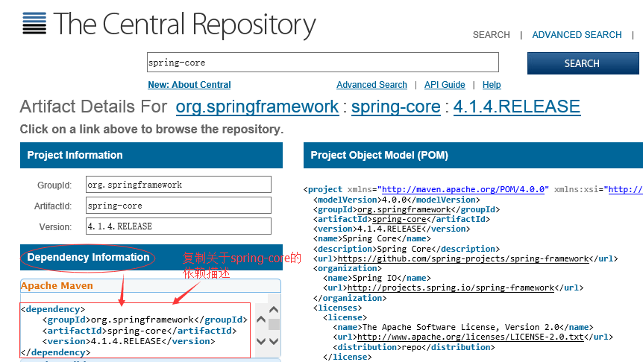Click the dependency snippet scroll-down arrow
The width and height of the screenshot is (643, 362).
click(x=261, y=341)
